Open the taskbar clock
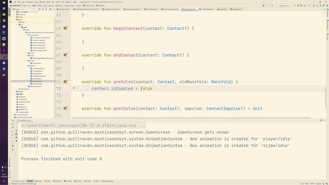The height and width of the screenshot is (185, 329). coord(4,175)
